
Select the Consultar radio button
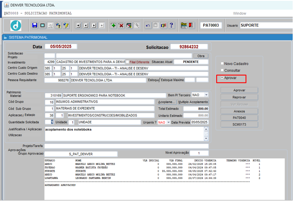point(222,70)
